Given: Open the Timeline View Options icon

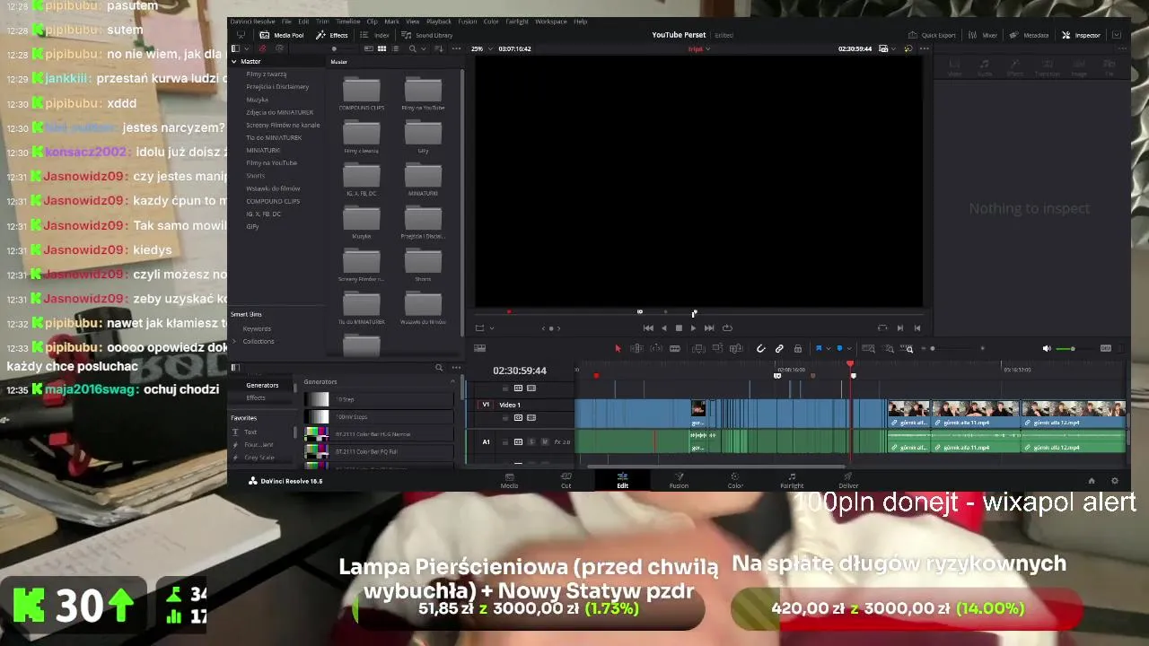Looking at the screenshot, I should [479, 348].
